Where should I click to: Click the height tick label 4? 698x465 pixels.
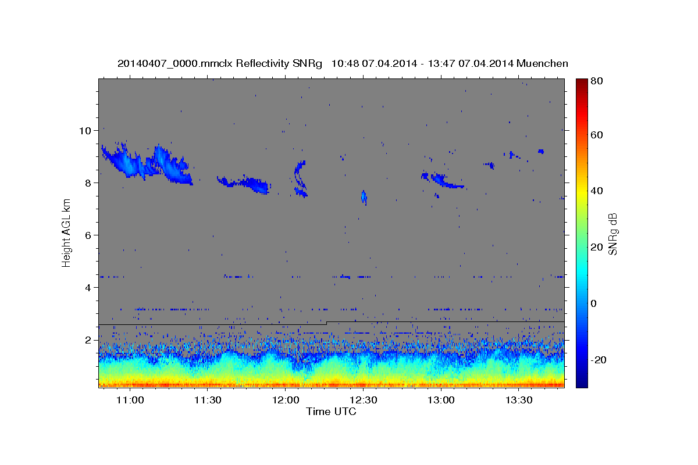(88, 288)
